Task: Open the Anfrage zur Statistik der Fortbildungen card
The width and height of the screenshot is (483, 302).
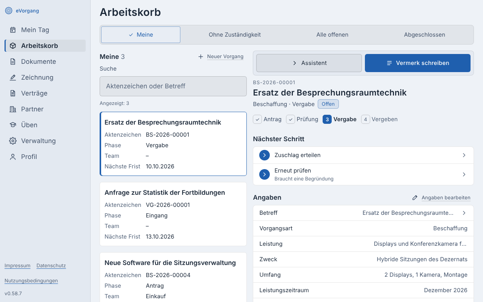Action: 173,214
